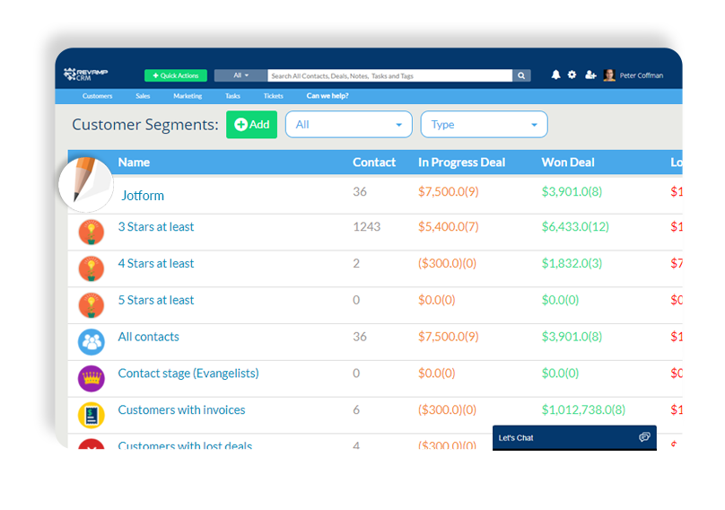This screenshot has width=725, height=510.
Task: Click the 3 Stars at least lightbulb icon
Action: 92,232
